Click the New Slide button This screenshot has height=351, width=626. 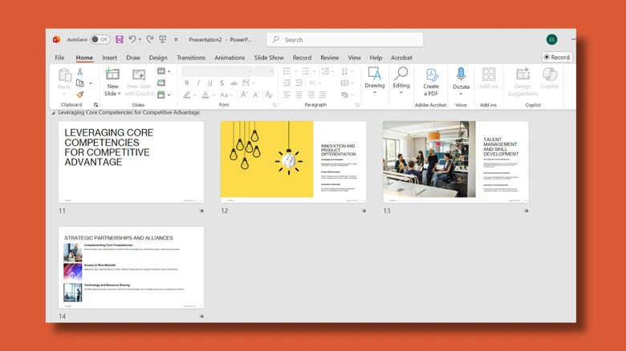pyautogui.click(x=112, y=82)
